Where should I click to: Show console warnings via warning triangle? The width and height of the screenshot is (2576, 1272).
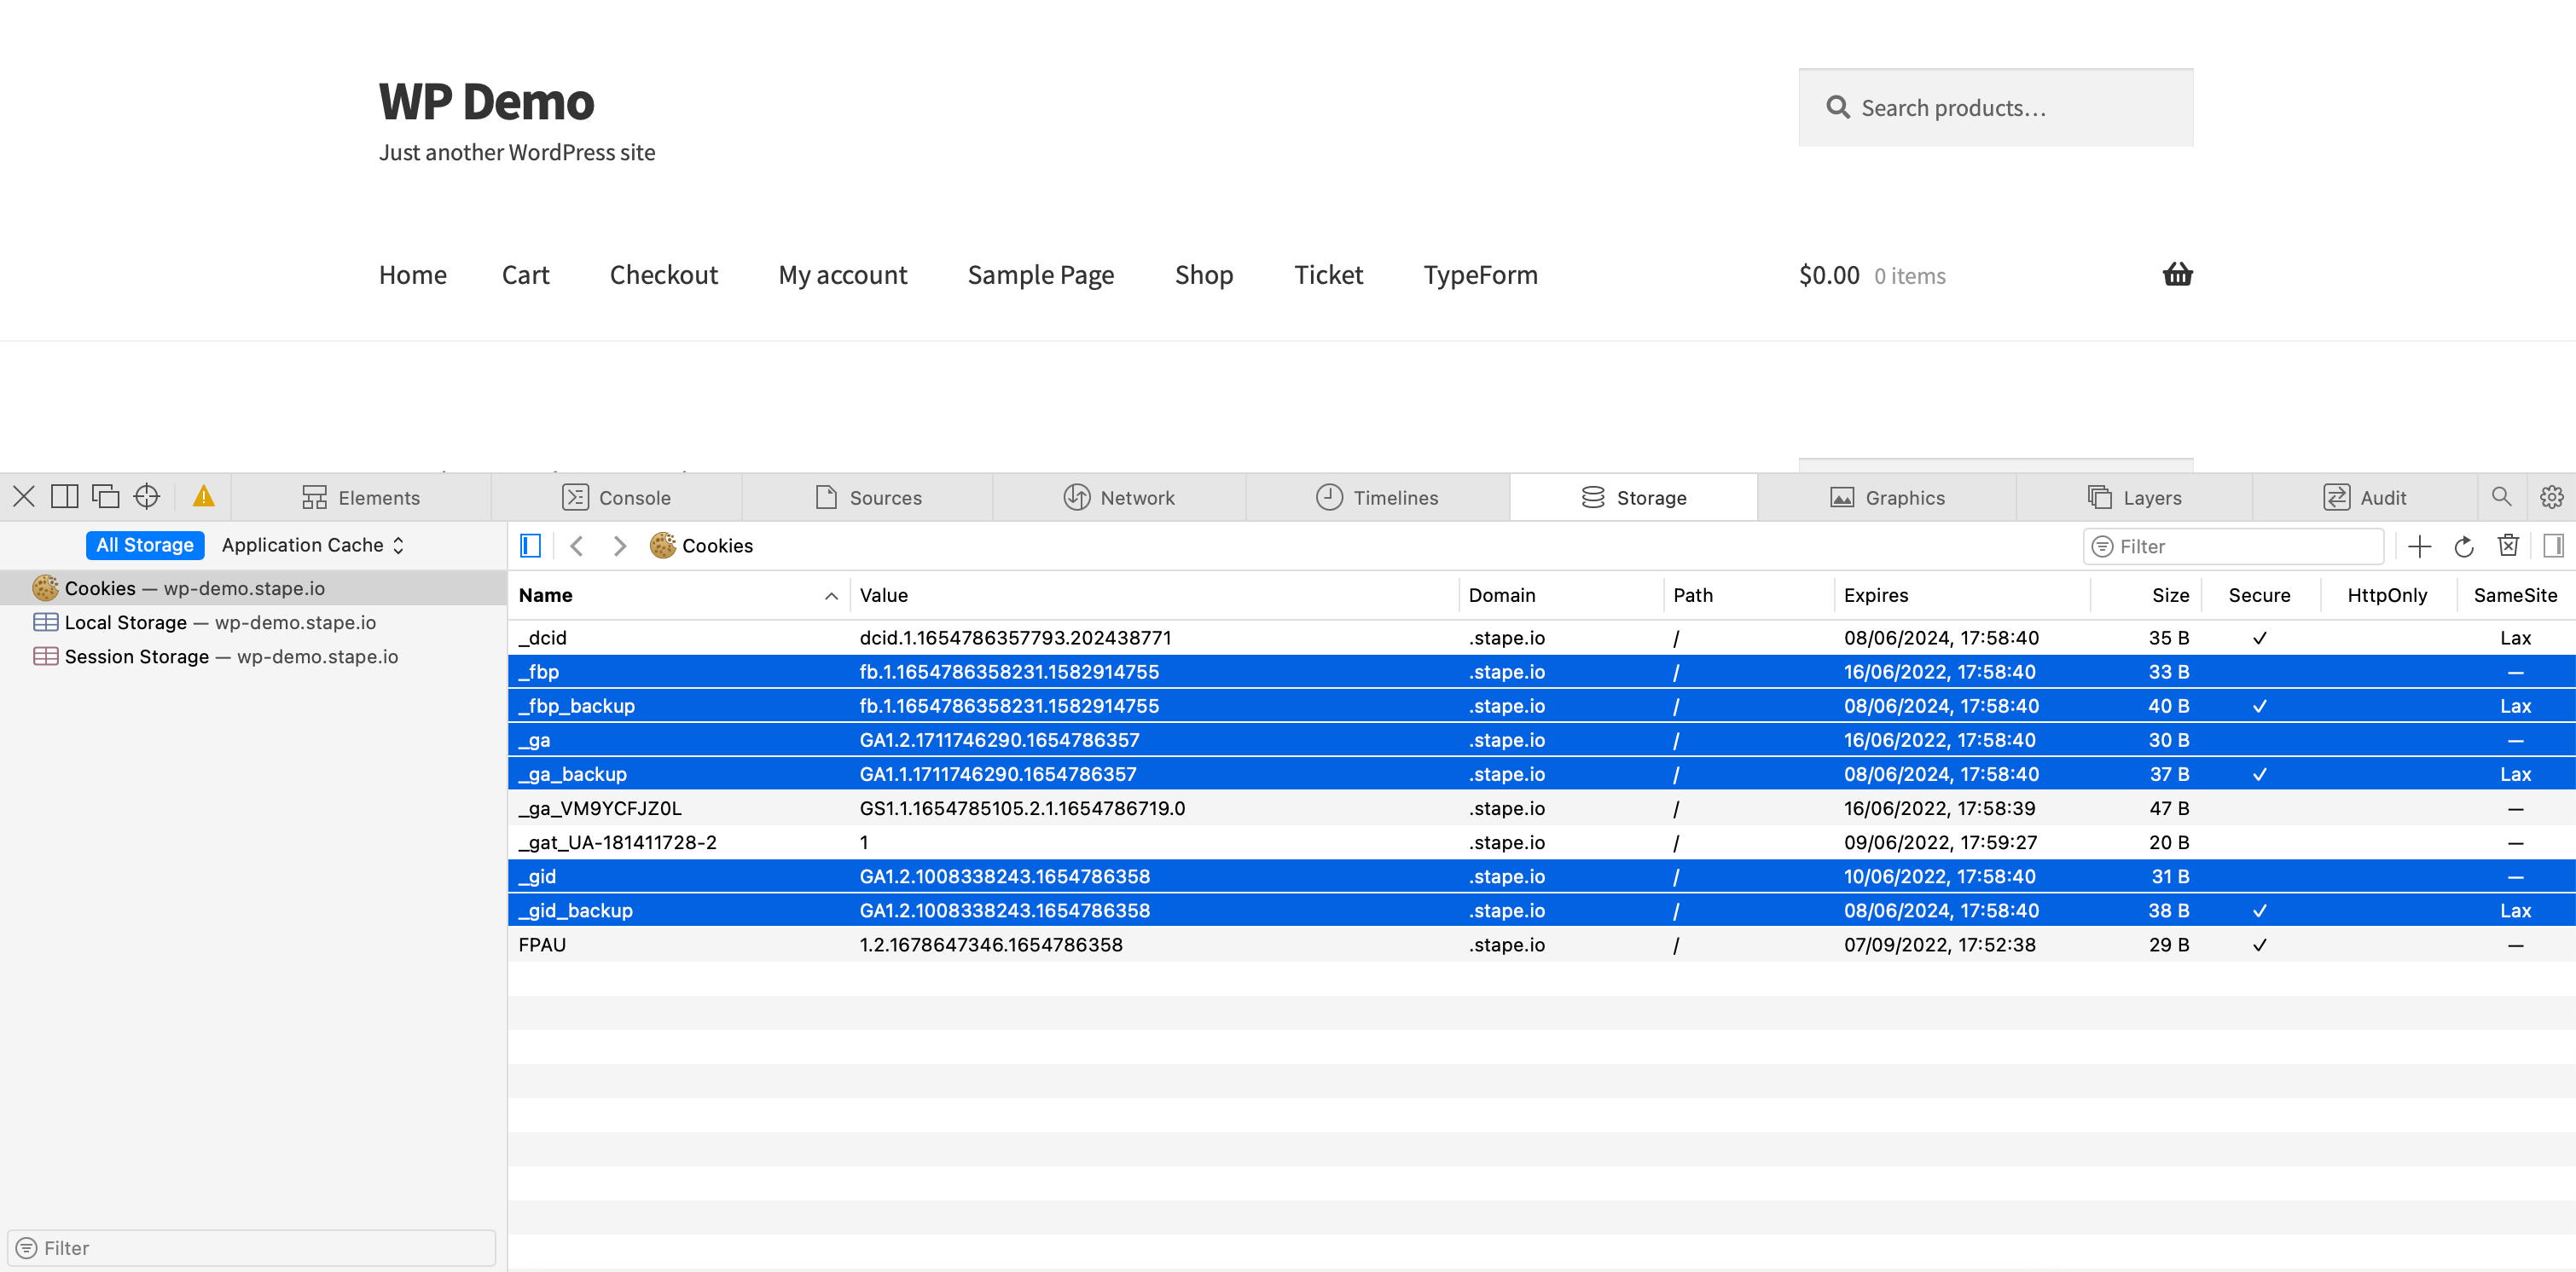(x=204, y=497)
